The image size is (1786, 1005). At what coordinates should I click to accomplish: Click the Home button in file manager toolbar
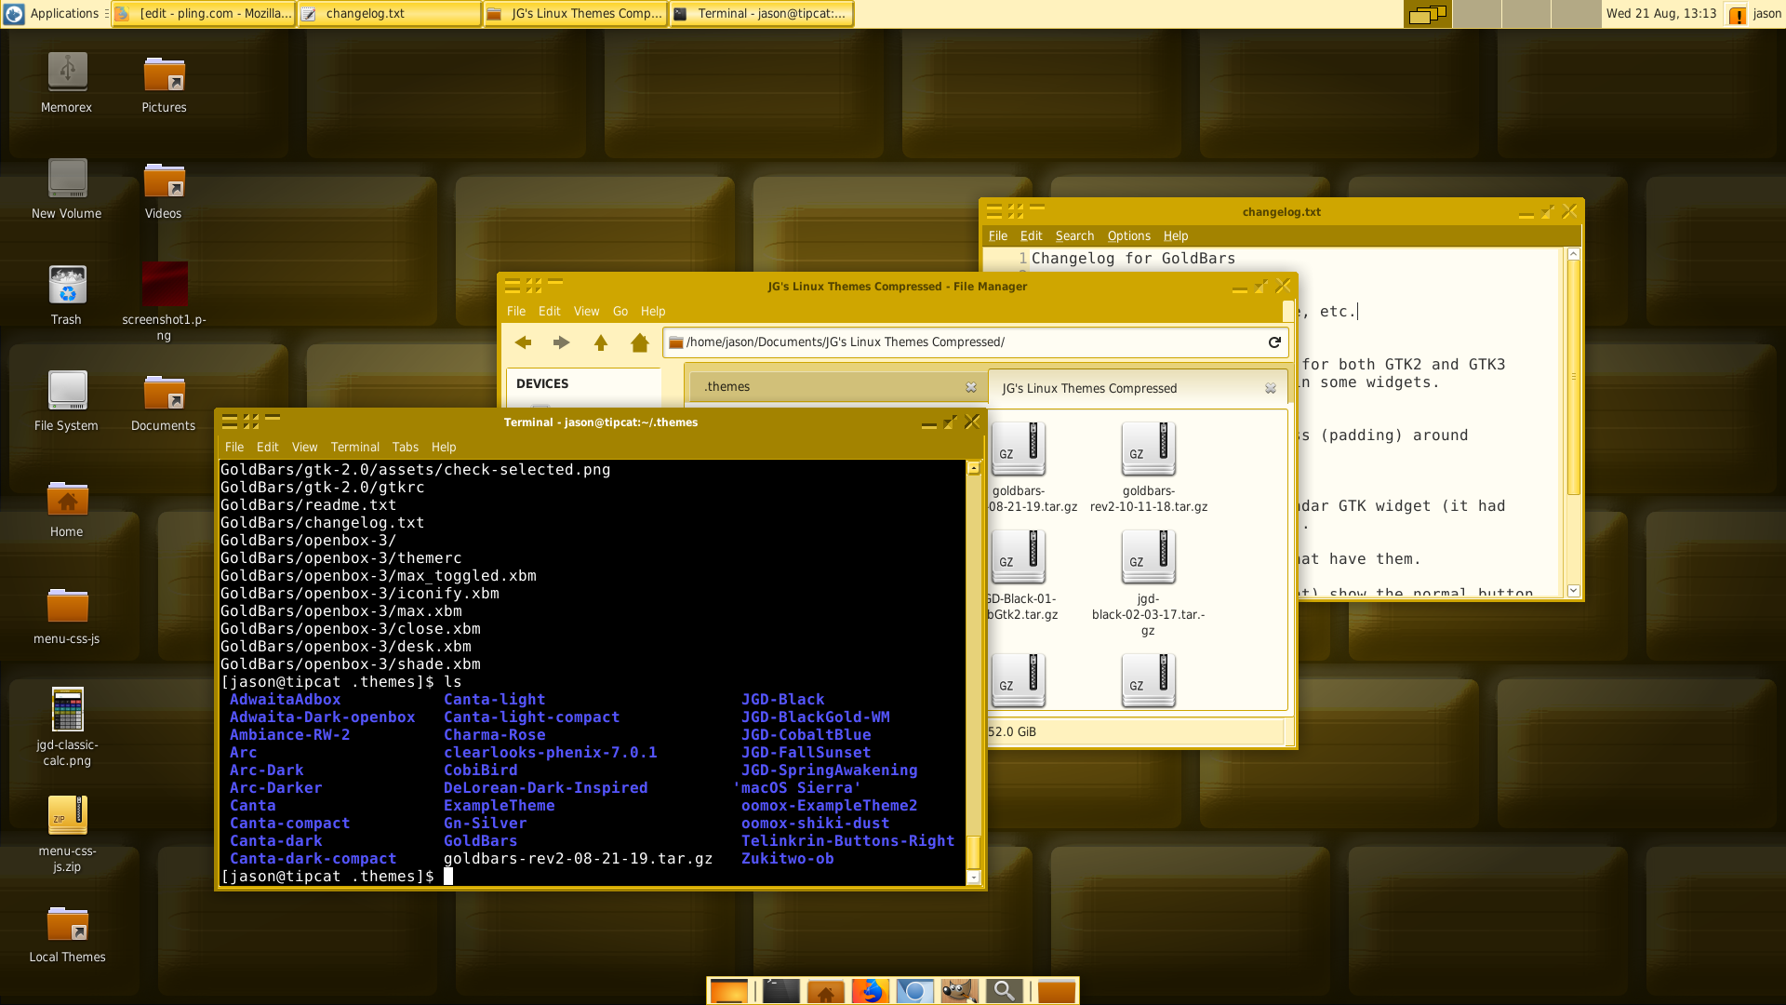coord(639,342)
